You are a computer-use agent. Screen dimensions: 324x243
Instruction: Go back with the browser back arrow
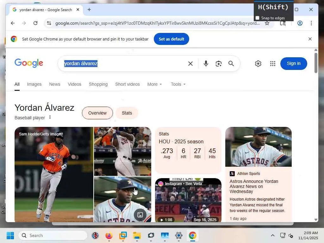13,23
